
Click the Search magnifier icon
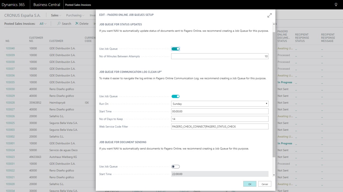[59, 23]
